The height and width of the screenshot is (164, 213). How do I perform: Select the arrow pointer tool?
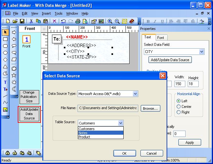coord(5,32)
